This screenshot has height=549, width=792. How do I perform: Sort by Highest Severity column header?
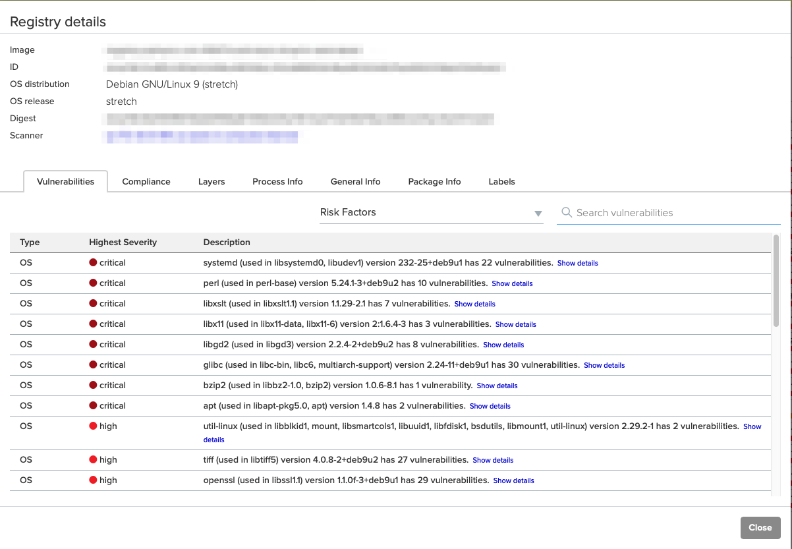point(123,243)
